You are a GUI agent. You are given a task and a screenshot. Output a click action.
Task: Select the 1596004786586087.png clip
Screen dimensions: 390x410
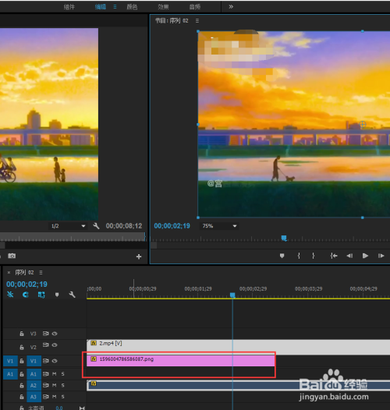[x=181, y=361]
